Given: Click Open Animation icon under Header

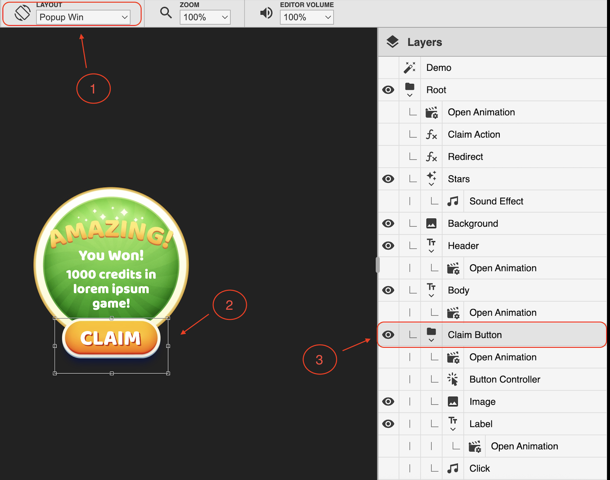Looking at the screenshot, I should 453,268.
